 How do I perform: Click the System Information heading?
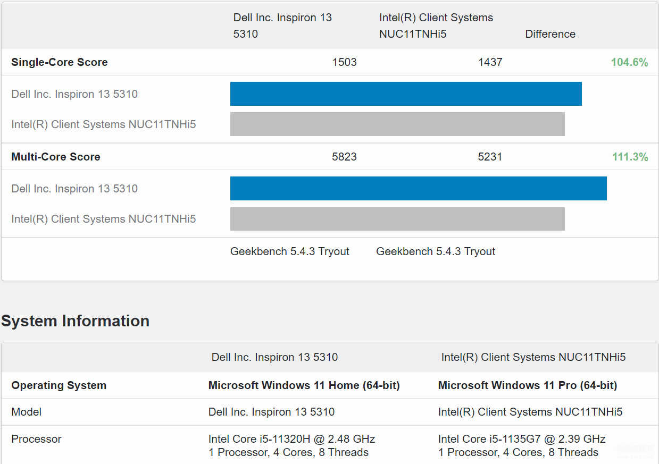click(75, 321)
